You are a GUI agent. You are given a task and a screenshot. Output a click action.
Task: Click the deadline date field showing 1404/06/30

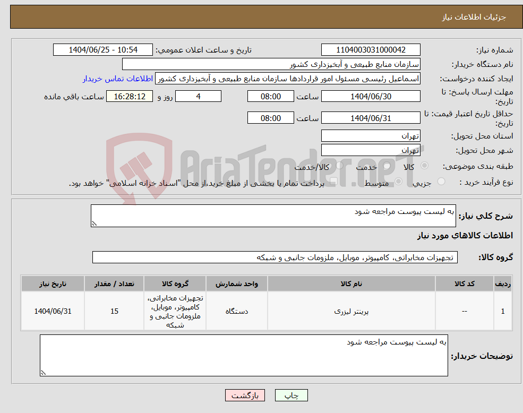click(371, 96)
